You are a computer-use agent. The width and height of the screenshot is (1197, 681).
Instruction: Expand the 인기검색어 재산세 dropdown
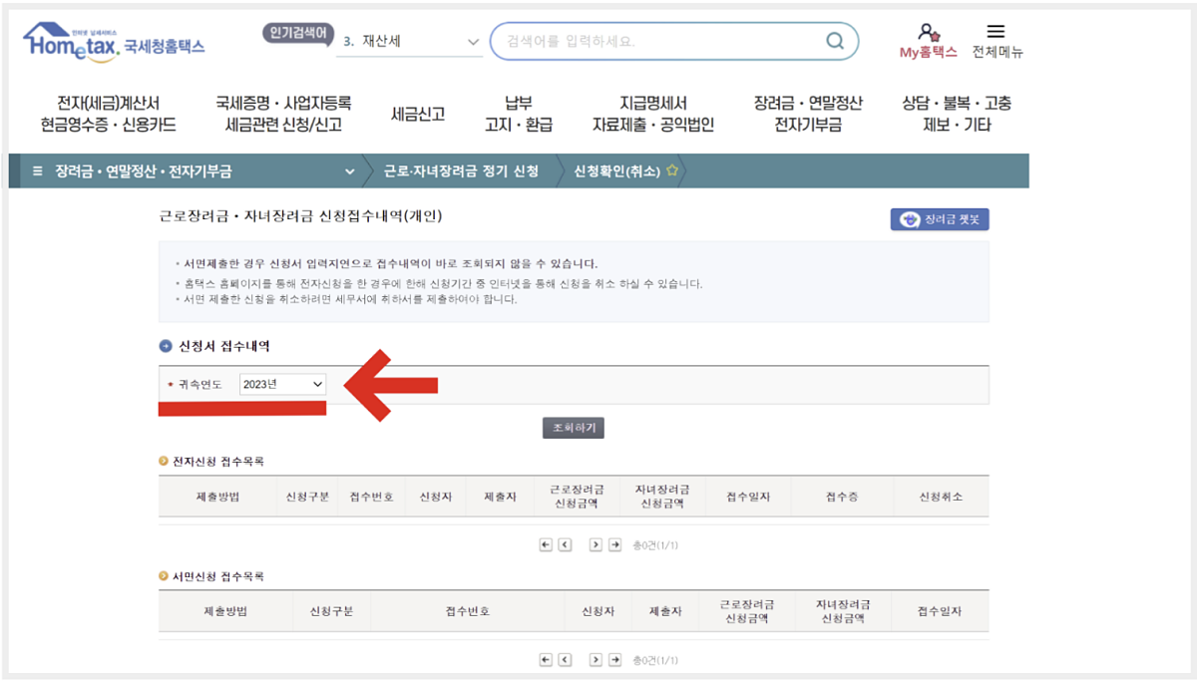click(473, 41)
